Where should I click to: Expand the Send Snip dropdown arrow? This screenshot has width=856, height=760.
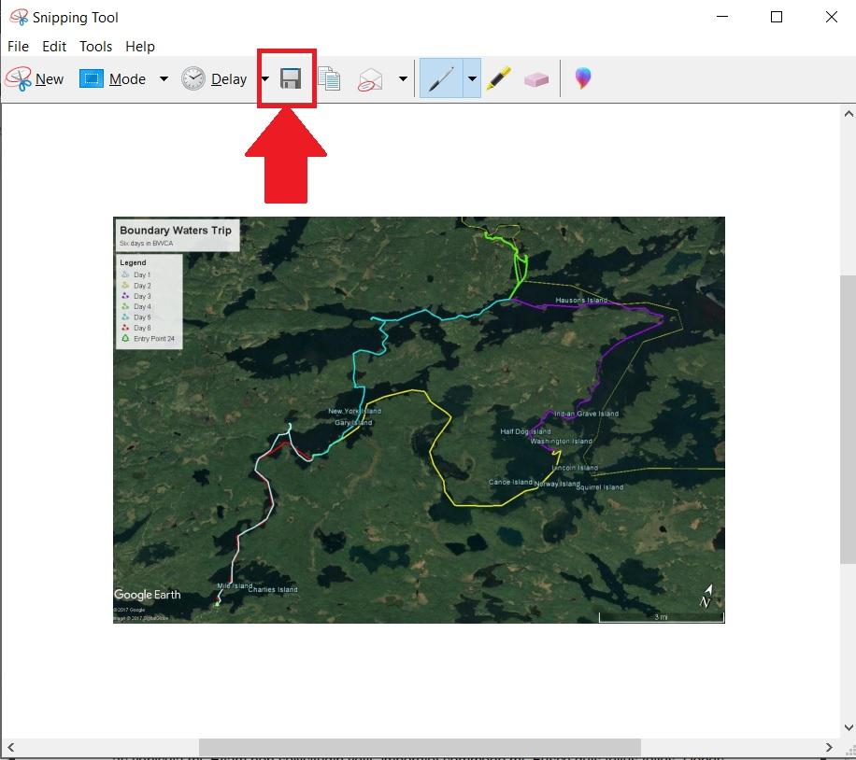click(403, 79)
